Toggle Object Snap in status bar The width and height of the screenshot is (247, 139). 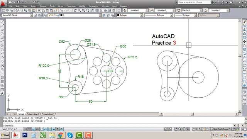click(42, 129)
